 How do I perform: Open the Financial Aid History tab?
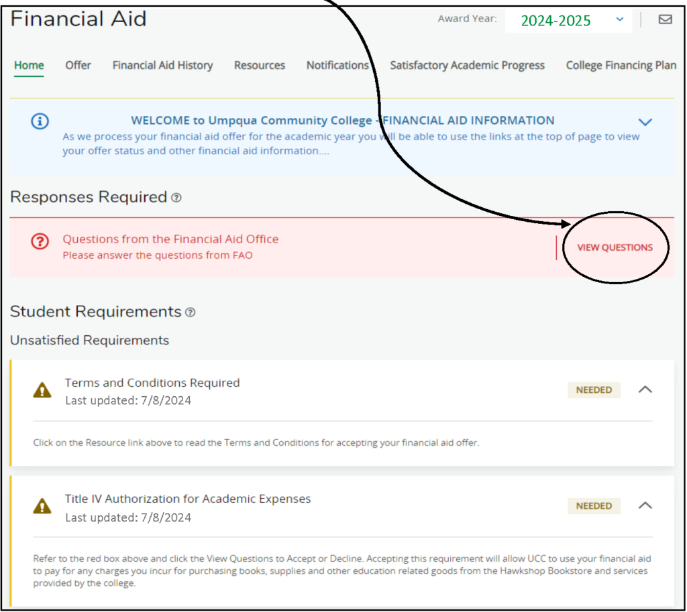[x=162, y=65]
